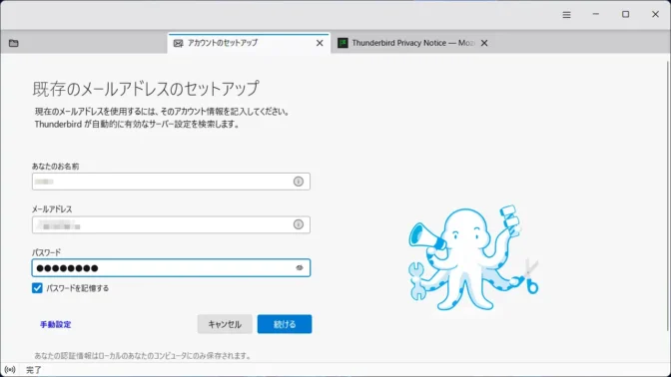The image size is (671, 377).
Task: Close the アカウントのセットアップ tab
Action: (320, 43)
